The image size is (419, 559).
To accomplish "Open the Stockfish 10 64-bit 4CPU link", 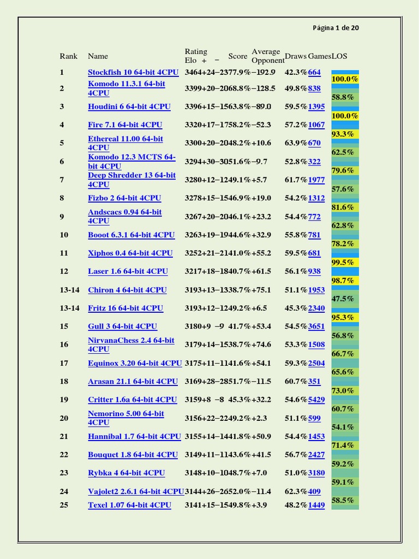I will click(x=133, y=73).
